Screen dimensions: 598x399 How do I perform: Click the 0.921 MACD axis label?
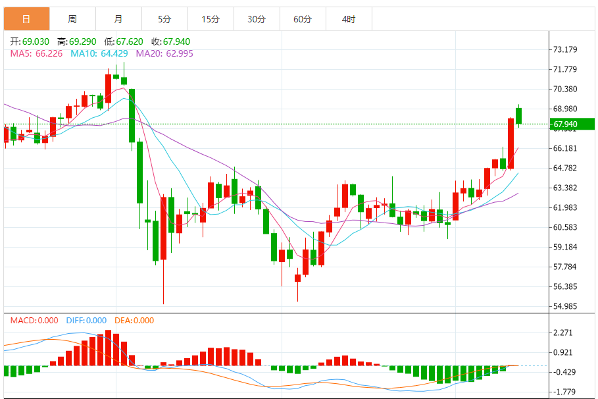(x=563, y=352)
